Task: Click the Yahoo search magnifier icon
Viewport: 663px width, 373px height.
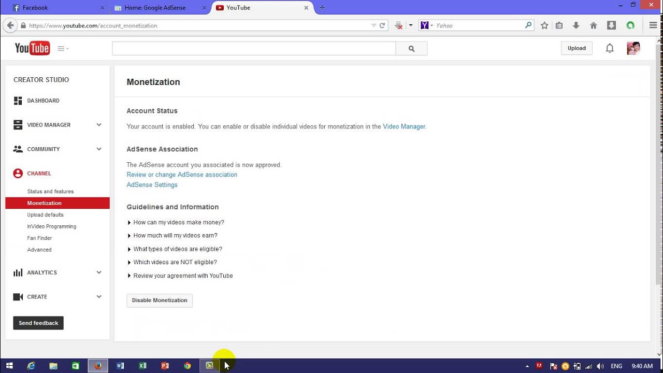Action: click(528, 25)
